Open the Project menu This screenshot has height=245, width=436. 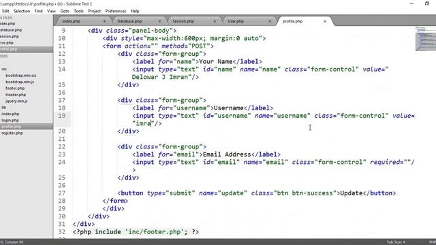(94, 11)
